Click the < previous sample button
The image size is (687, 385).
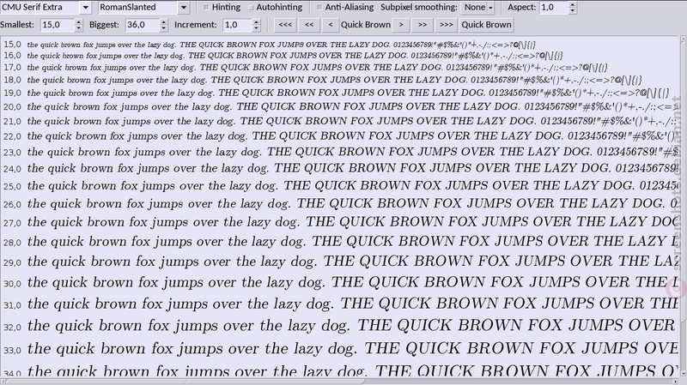tap(331, 25)
